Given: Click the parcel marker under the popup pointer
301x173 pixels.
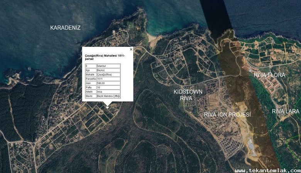Looking at the screenshot, I should (x=108, y=107).
